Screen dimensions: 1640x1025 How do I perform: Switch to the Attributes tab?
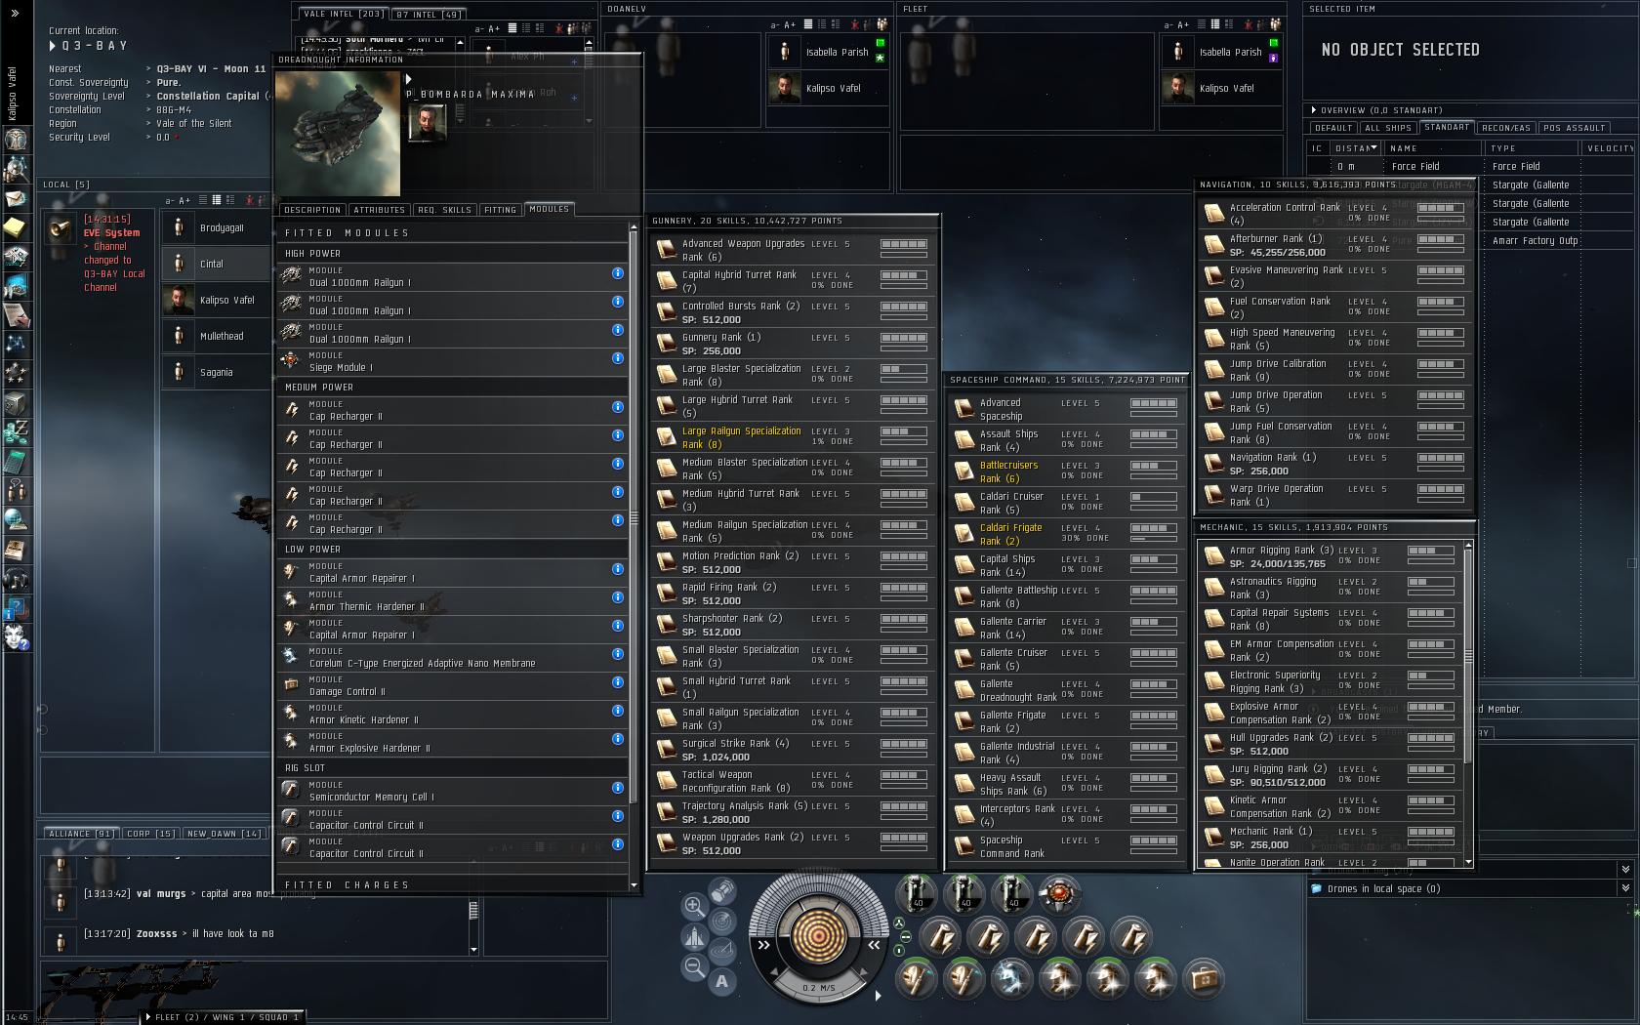pos(379,210)
